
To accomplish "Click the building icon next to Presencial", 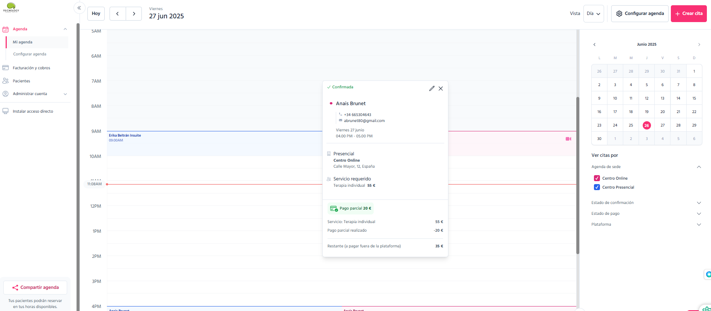I will pos(329,153).
